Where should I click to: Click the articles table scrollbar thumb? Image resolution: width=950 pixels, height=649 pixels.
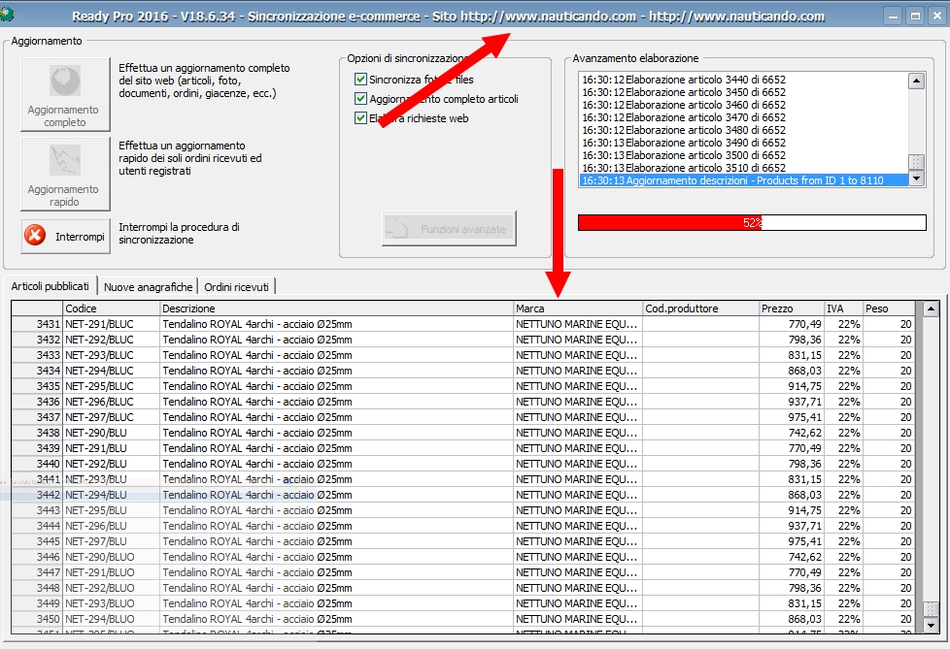point(931,609)
